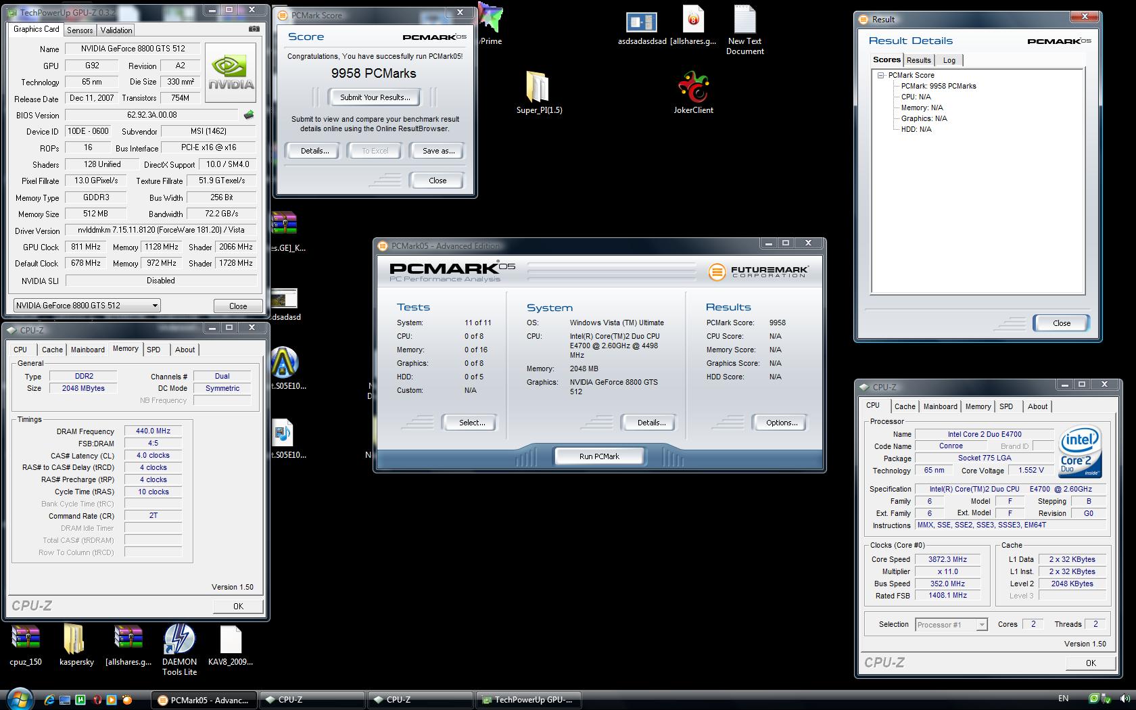
Task: Click the Core Speed value field
Action: coord(947,559)
